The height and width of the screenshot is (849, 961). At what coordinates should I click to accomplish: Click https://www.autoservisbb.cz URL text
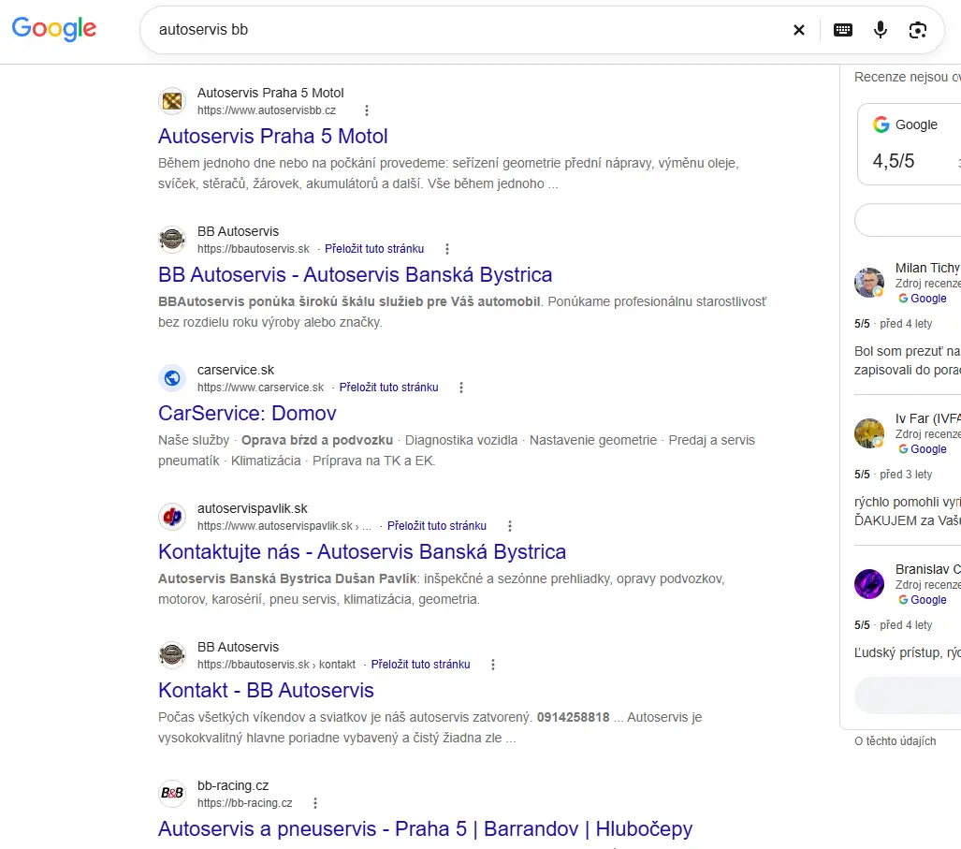(267, 110)
